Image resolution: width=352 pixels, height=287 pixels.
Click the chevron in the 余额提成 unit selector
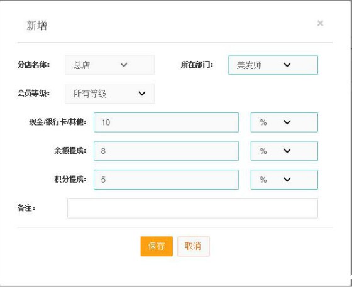pyautogui.click(x=287, y=151)
